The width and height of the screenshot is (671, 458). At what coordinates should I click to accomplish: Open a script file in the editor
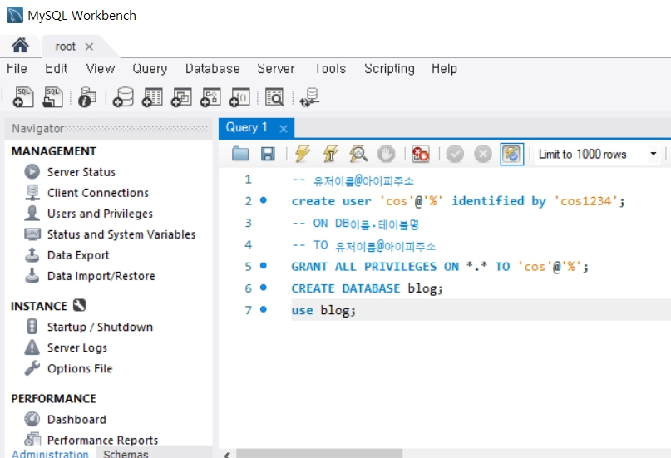[x=240, y=154]
